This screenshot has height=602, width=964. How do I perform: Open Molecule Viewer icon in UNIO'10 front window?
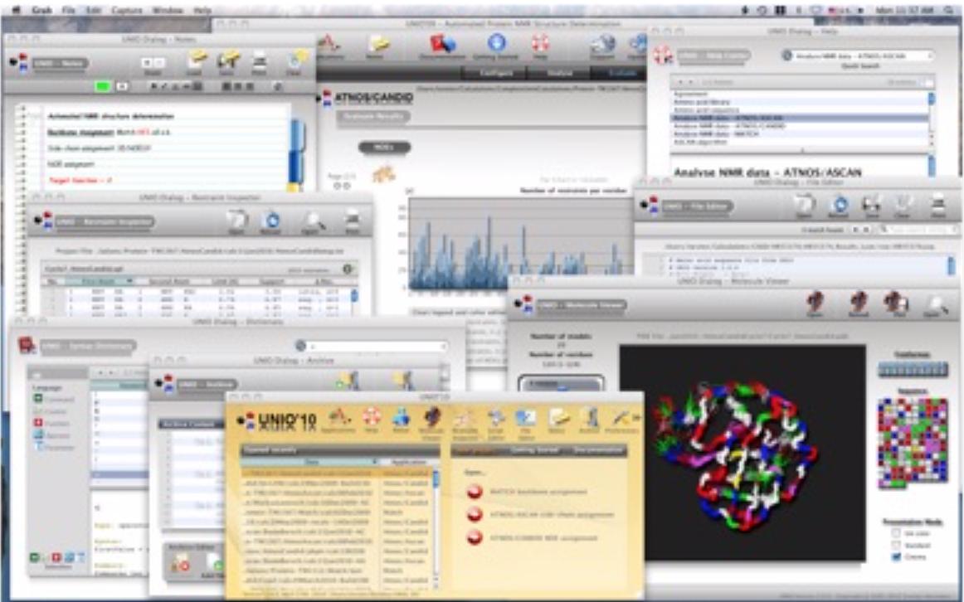click(431, 421)
